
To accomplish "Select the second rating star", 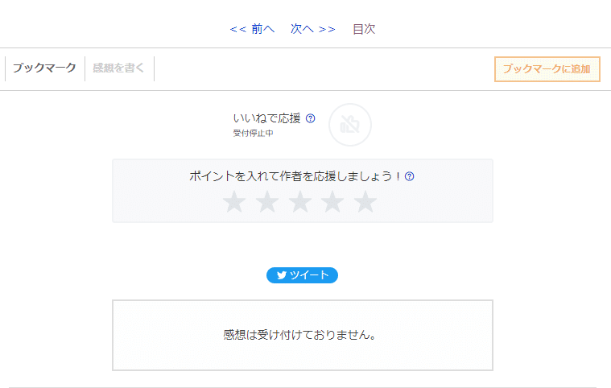I will point(266,202).
